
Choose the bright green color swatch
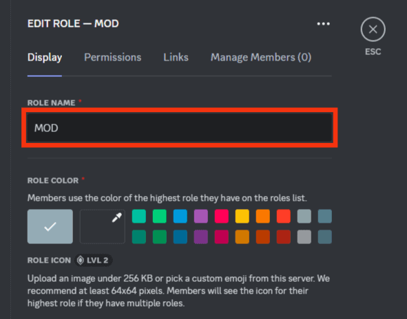[x=160, y=216]
